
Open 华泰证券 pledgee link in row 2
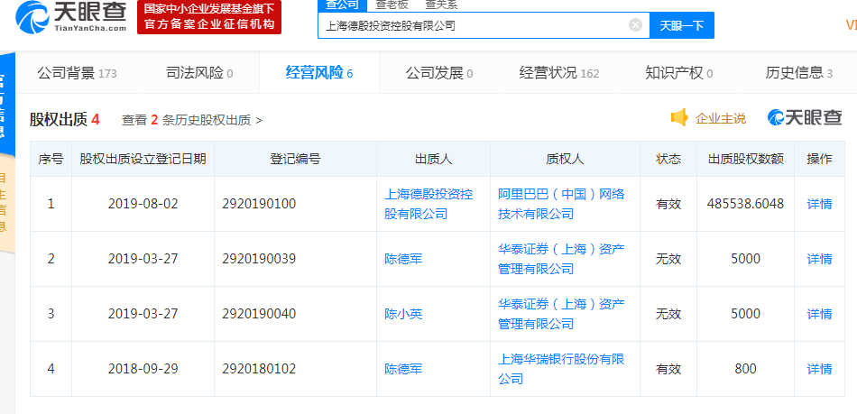click(x=561, y=259)
